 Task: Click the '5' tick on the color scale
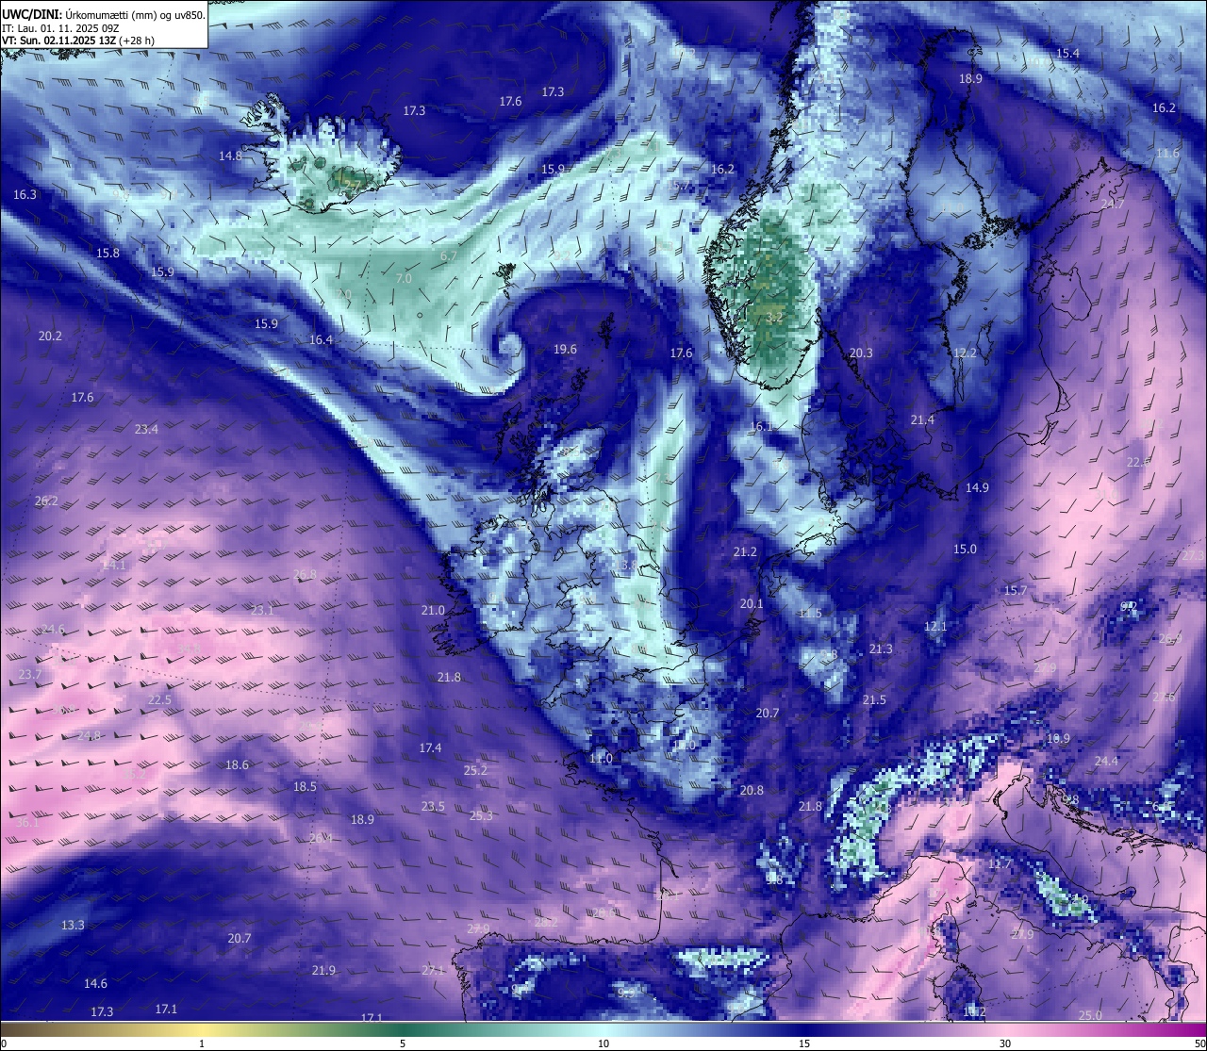point(403,1044)
